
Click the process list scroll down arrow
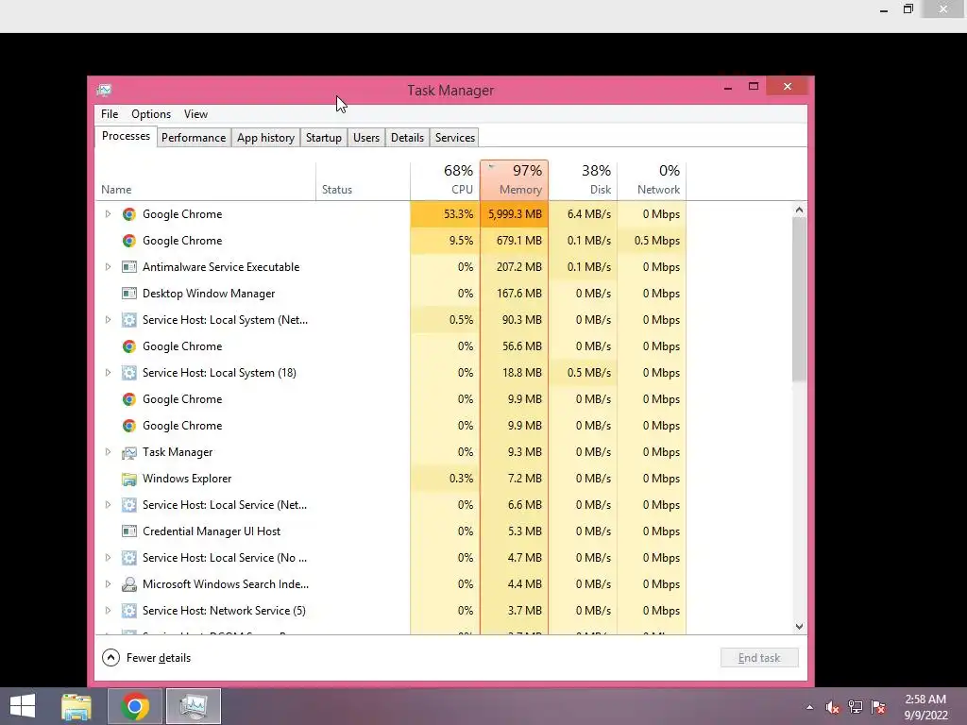(799, 627)
